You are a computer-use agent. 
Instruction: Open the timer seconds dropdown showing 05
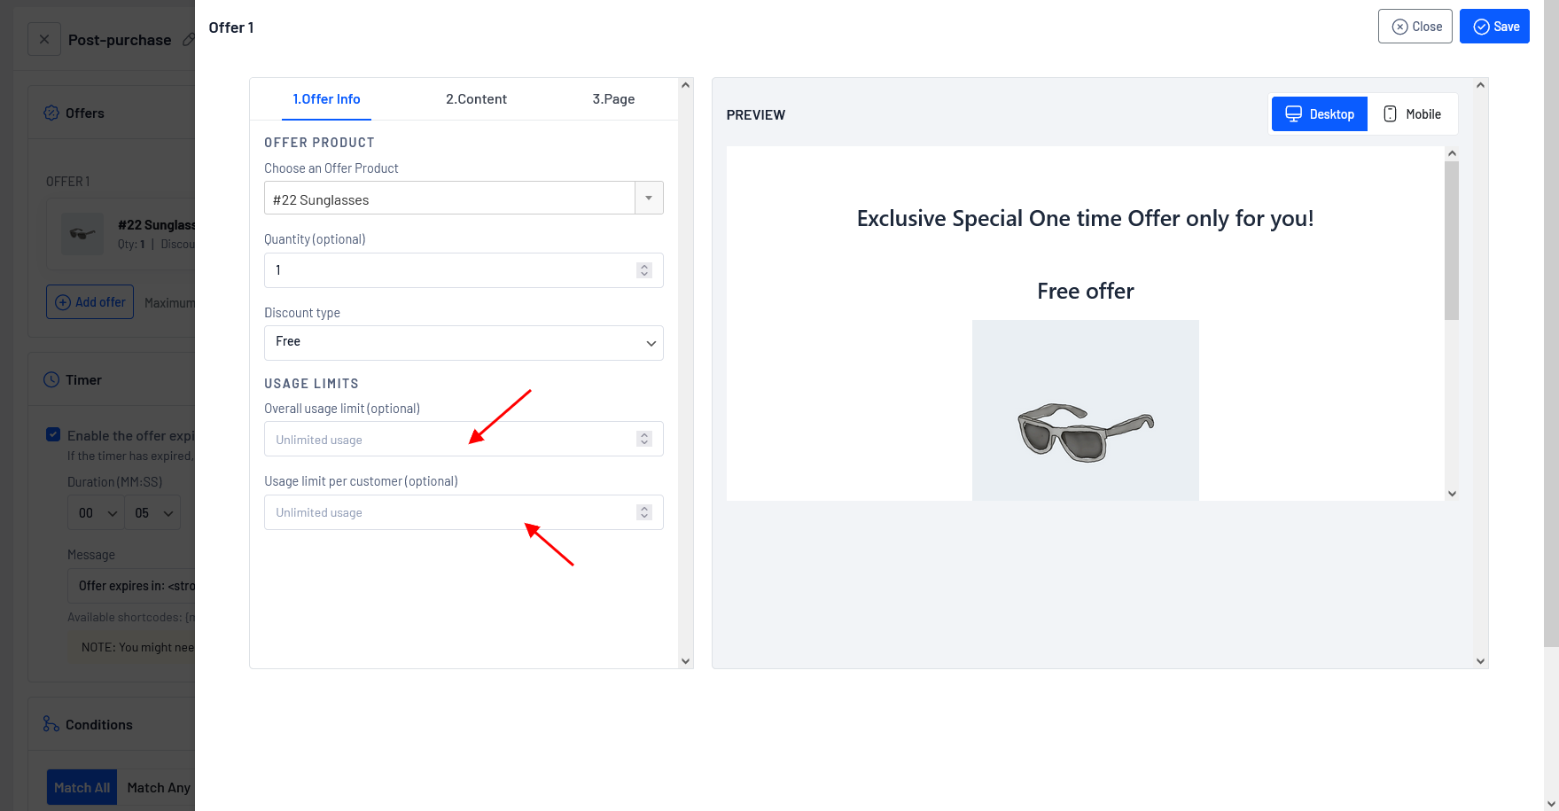point(154,513)
